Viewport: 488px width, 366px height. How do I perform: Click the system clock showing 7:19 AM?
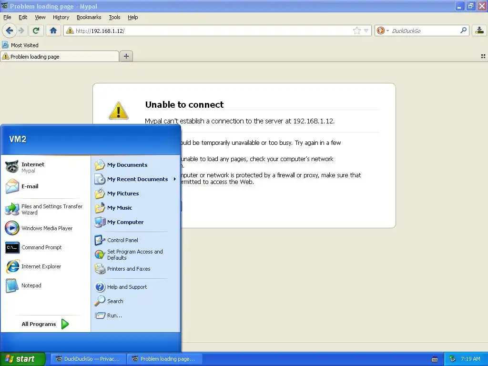tap(470, 359)
